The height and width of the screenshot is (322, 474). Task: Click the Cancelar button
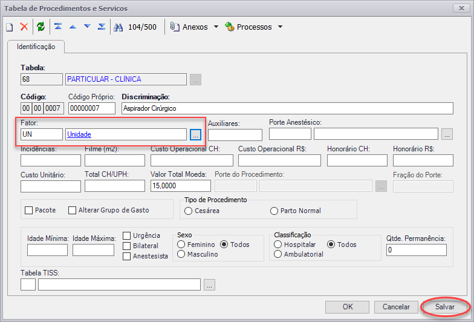tap(396, 307)
